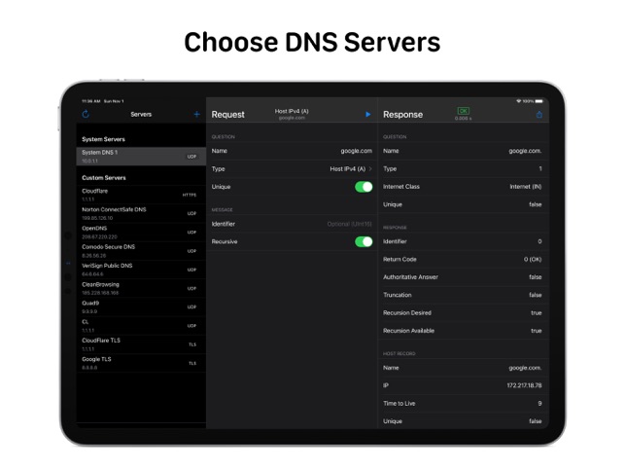625x469 pixels.
Task: Edit the Name field google.com in Request
Action: (x=292, y=151)
